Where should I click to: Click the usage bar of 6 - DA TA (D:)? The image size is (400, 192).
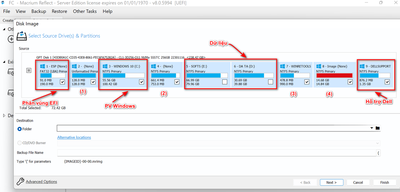pyautogui.click(x=254, y=75)
